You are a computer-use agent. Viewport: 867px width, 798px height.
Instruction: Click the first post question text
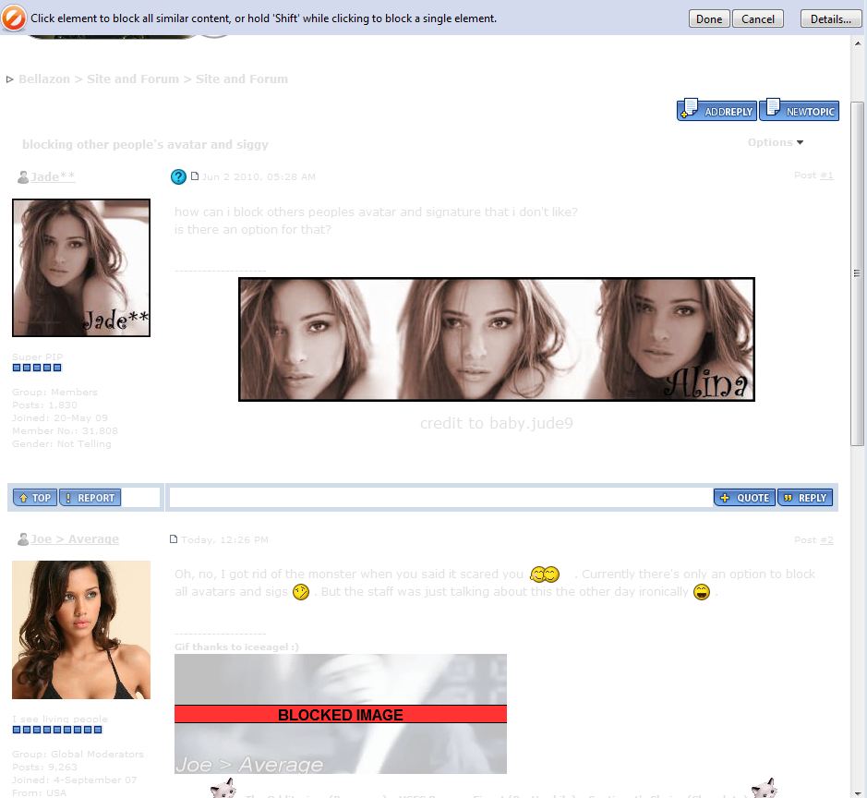click(376, 220)
